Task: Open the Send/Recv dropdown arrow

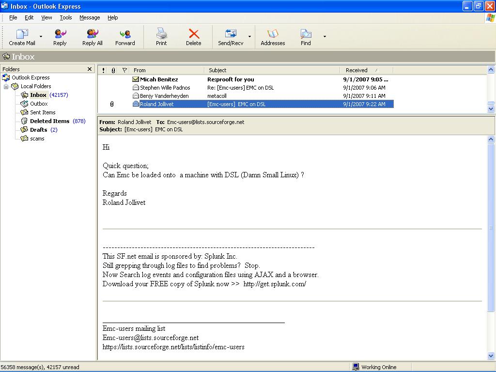Action: coord(249,37)
